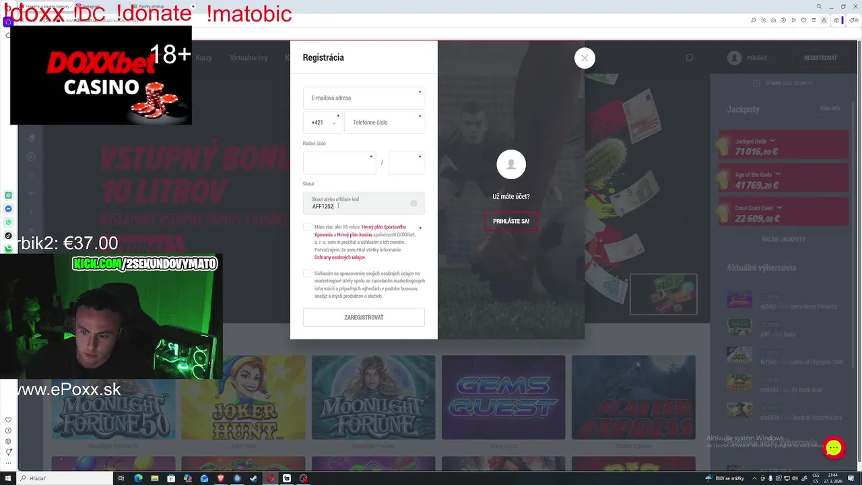This screenshot has height=485, width=862.
Task: Open the easy setup menu lines icon
Action: coord(814,20)
